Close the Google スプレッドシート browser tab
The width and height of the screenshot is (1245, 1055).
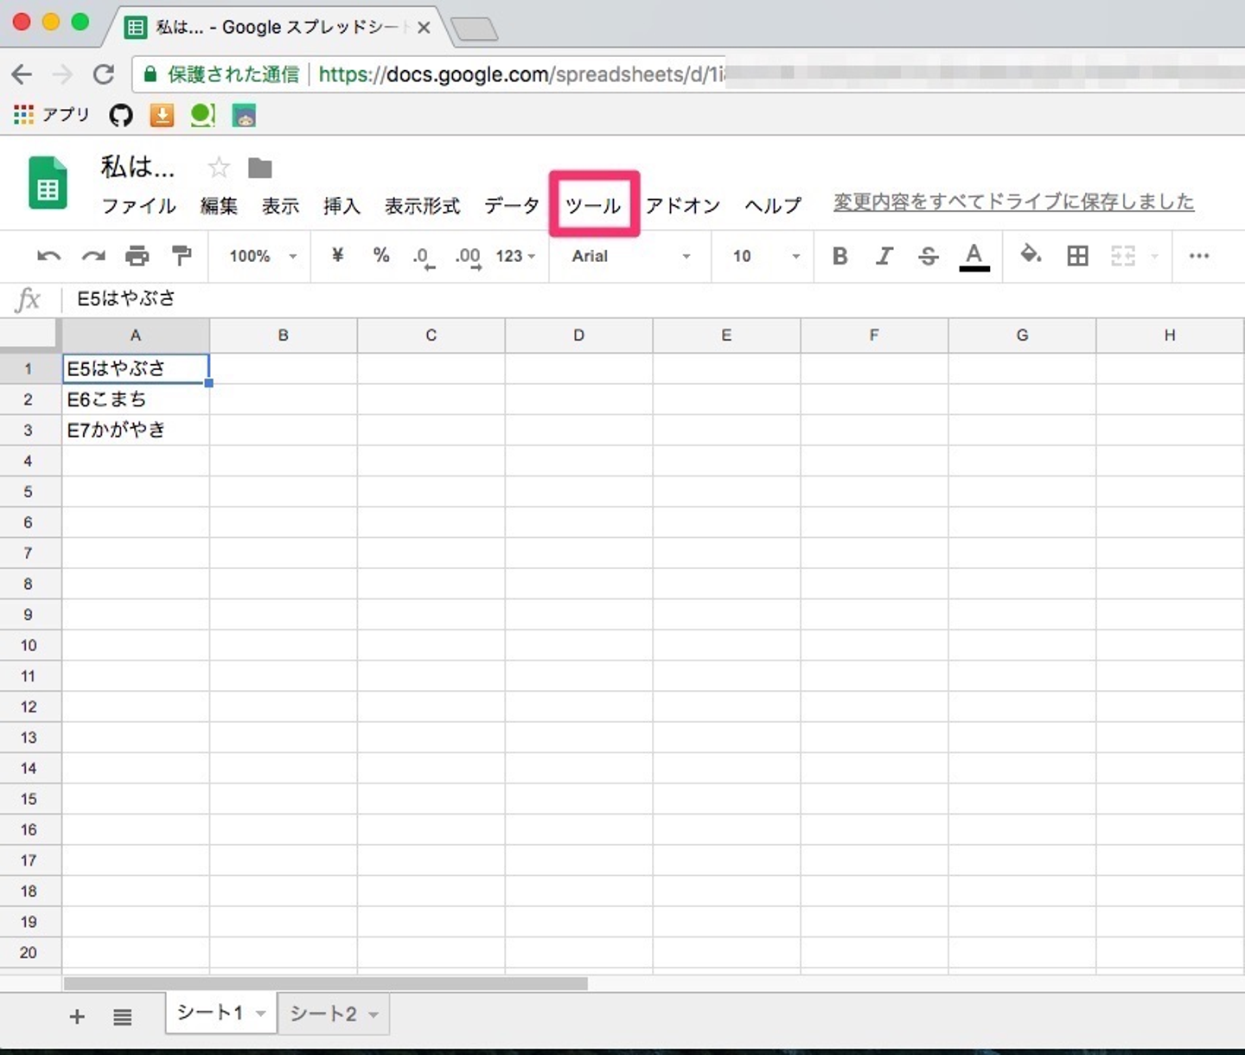click(x=424, y=28)
